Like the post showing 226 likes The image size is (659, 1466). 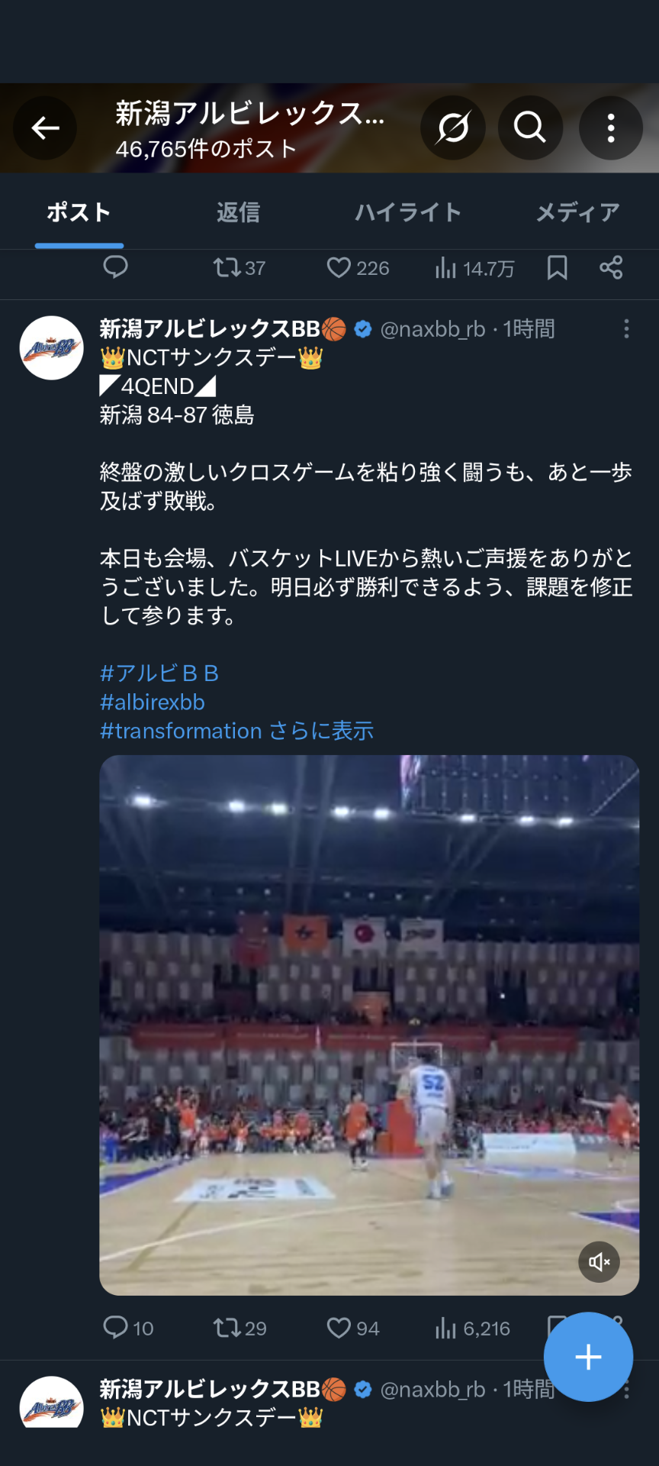[358, 268]
